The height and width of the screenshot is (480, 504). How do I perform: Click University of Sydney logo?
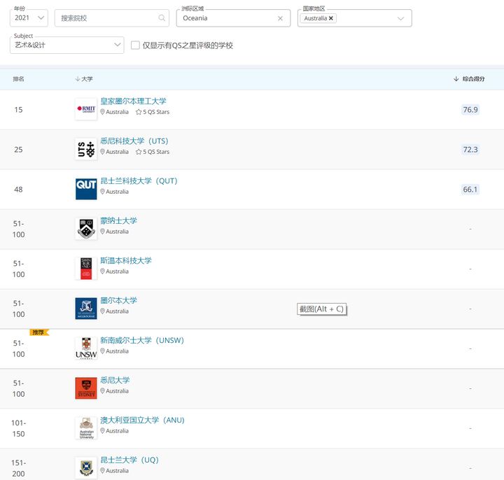[86, 388]
